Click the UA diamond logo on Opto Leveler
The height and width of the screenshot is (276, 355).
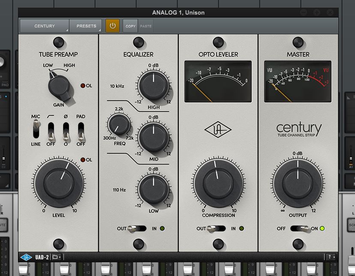point(218,129)
